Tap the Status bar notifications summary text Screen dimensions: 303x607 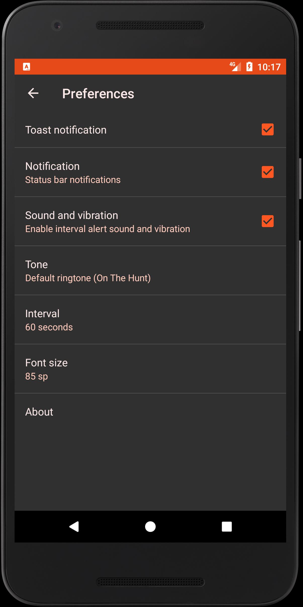click(x=73, y=180)
